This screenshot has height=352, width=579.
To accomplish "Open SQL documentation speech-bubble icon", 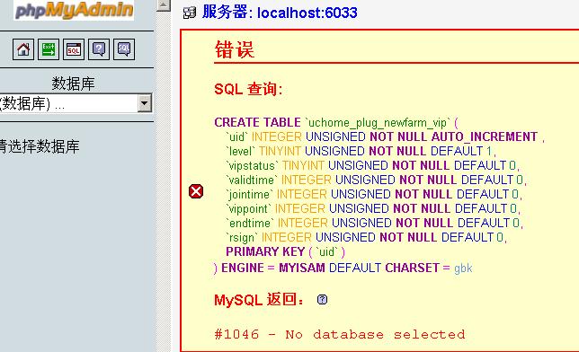I will click(124, 49).
